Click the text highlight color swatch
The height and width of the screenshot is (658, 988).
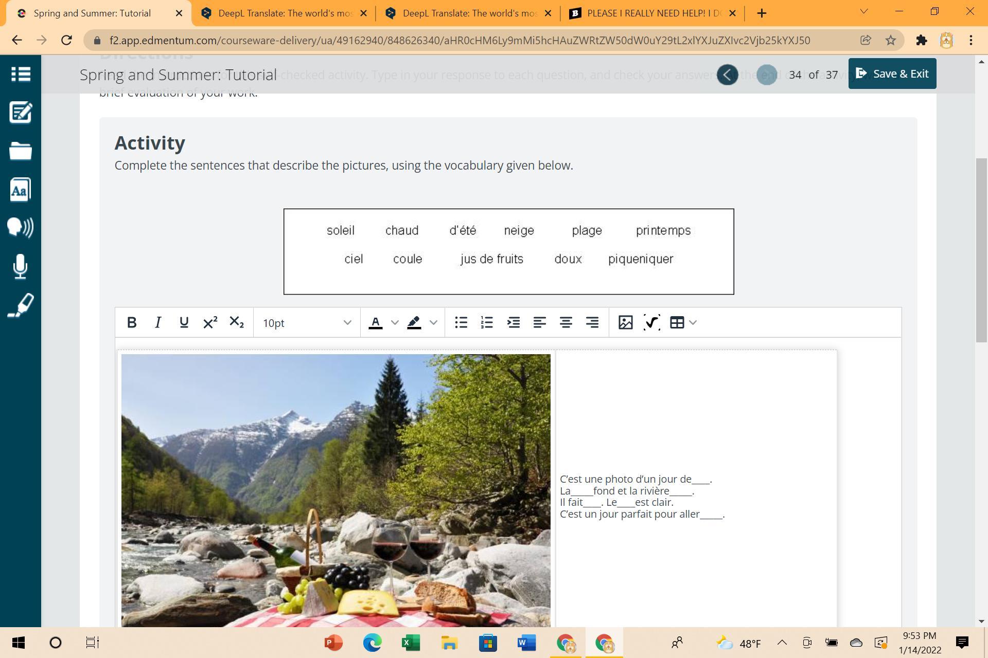tap(414, 322)
